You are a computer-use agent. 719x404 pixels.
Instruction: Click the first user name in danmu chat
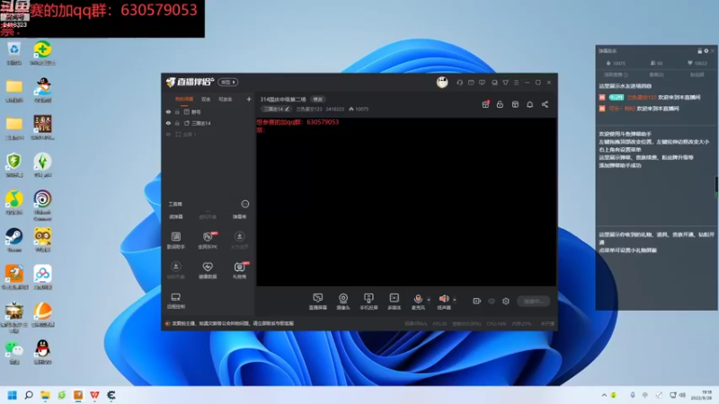pyautogui.click(x=642, y=97)
